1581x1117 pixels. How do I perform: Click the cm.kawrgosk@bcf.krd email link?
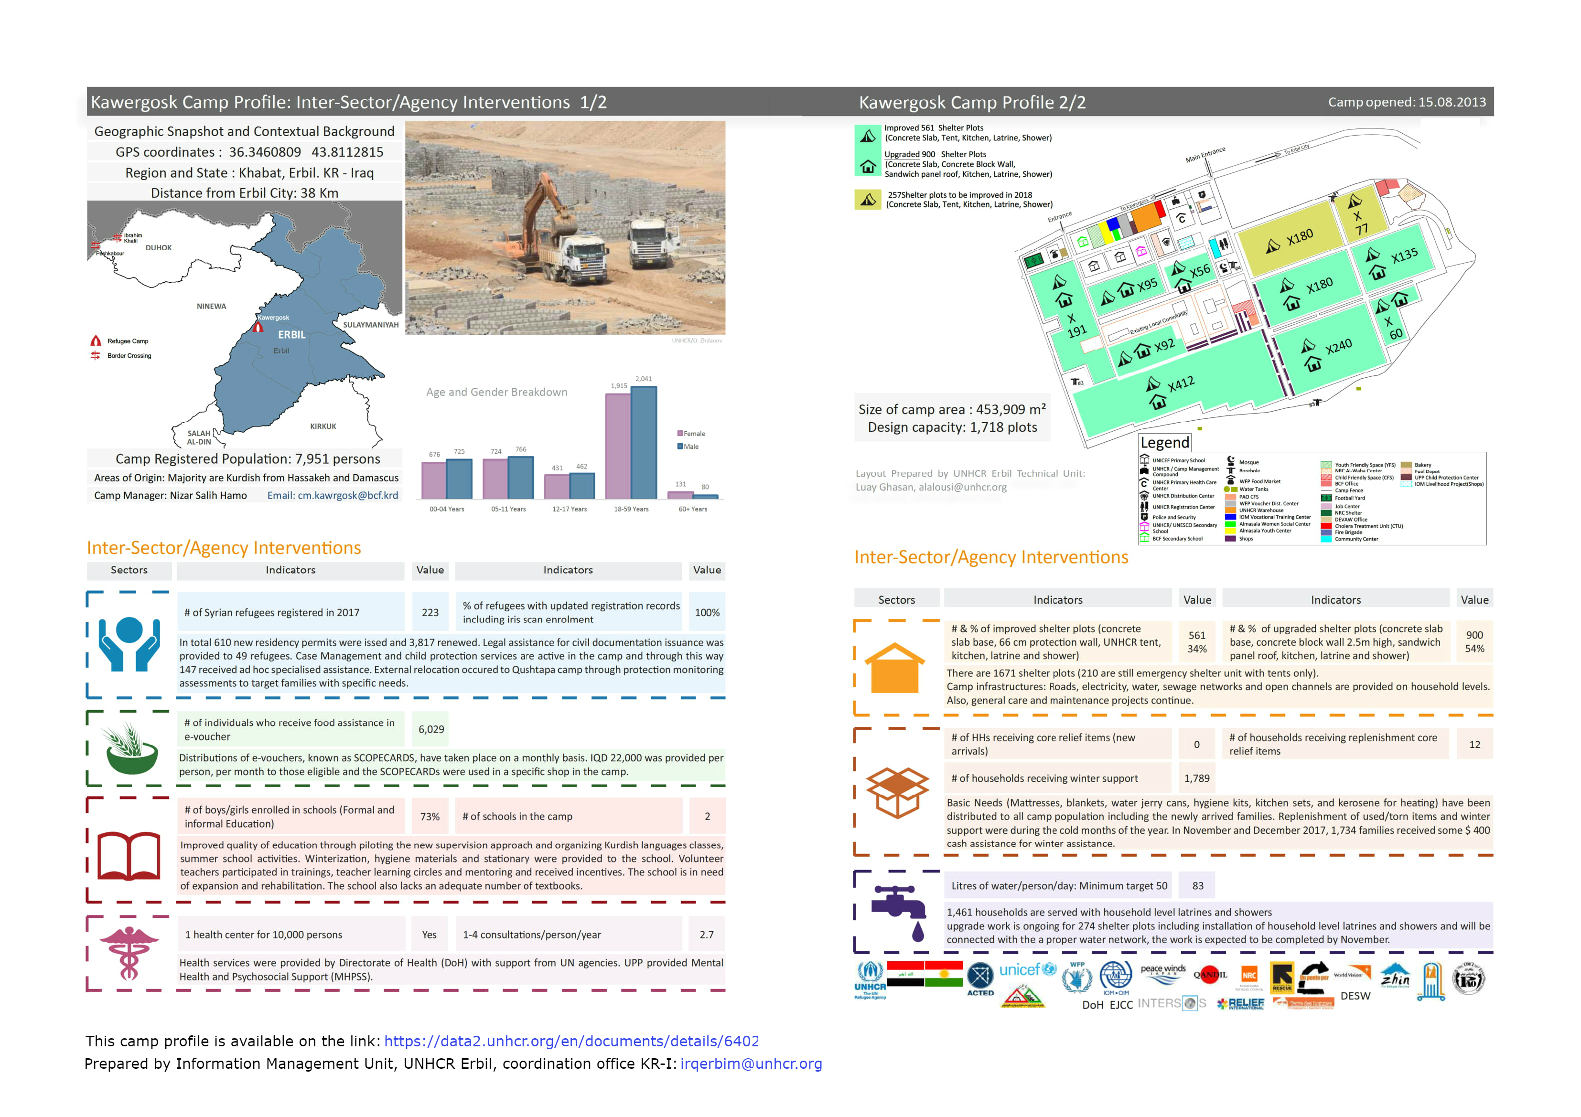click(x=347, y=496)
